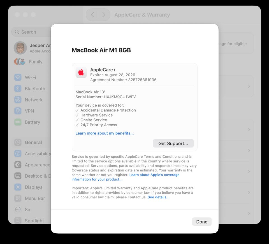Click the Agreement Number 325726361936 text
This screenshot has width=269, height=244.
click(x=123, y=80)
